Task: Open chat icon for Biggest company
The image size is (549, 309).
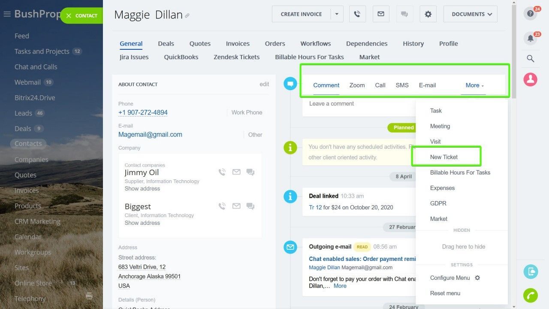Action: coord(250,206)
